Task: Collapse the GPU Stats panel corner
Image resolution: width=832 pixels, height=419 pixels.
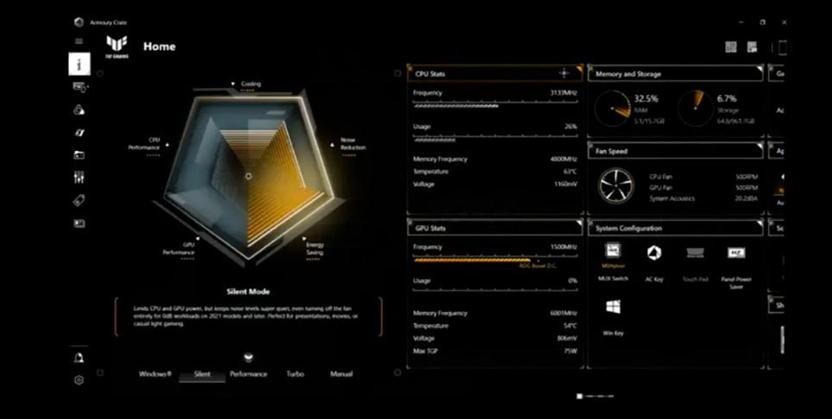Action: pyautogui.click(x=579, y=223)
